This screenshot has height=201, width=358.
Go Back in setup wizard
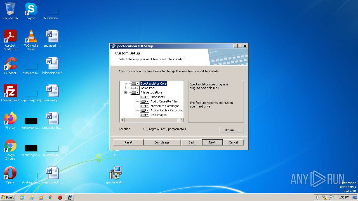[192, 142]
